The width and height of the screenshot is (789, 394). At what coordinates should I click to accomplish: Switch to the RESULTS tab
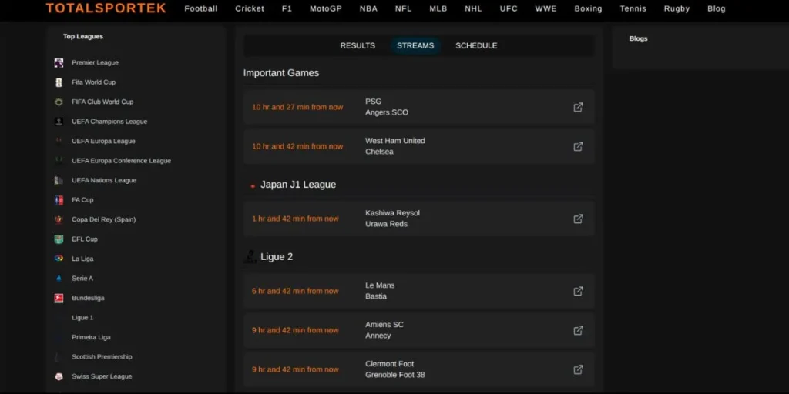click(358, 45)
